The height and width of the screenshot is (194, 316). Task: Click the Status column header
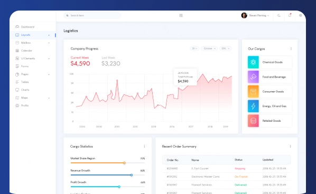[x=238, y=160]
